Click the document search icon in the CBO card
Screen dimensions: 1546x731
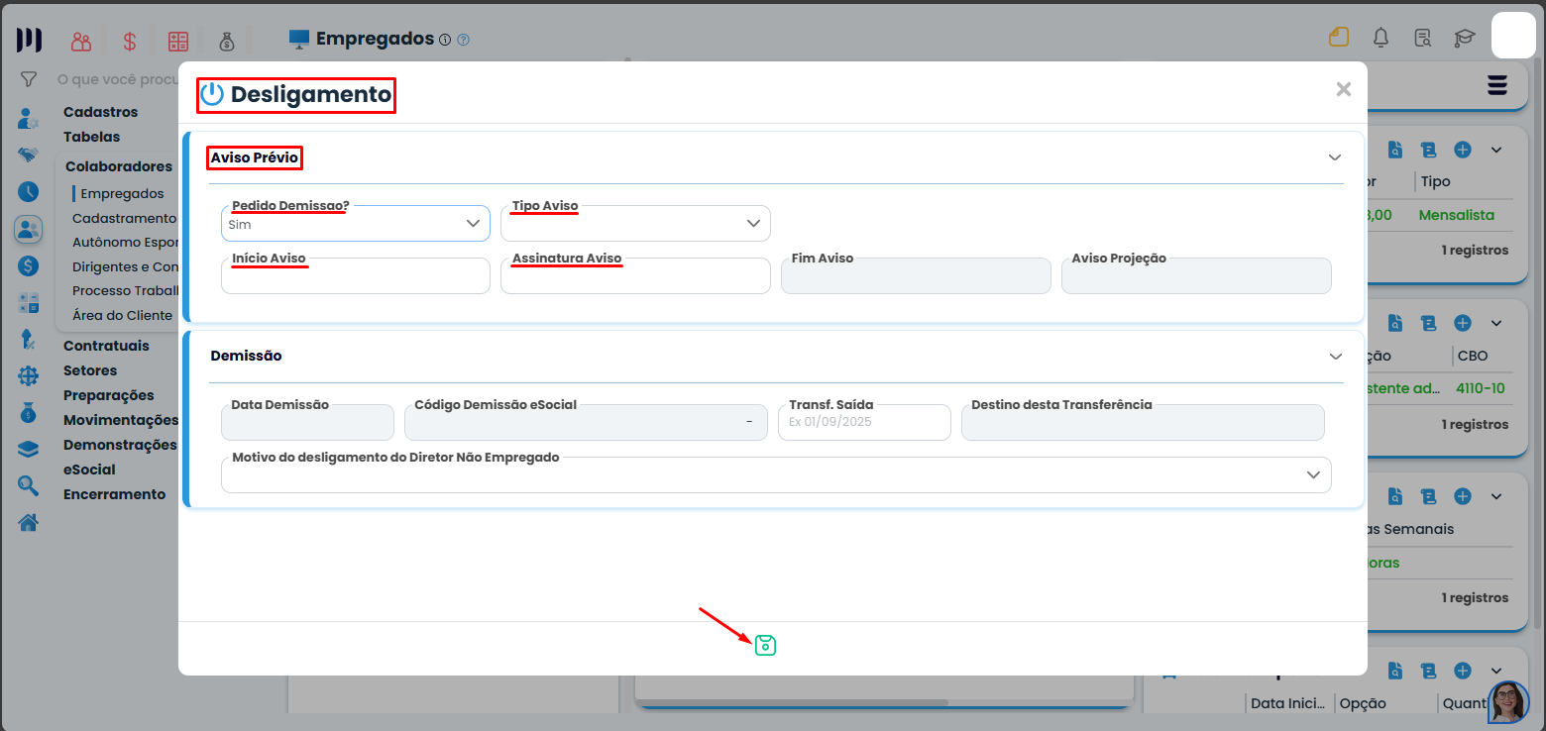pyautogui.click(x=1395, y=324)
